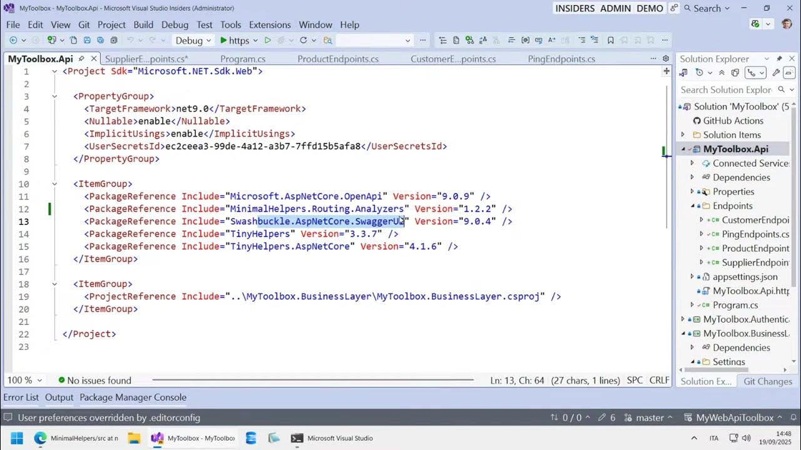Open the Debug configuration dropdown

[x=192, y=40]
